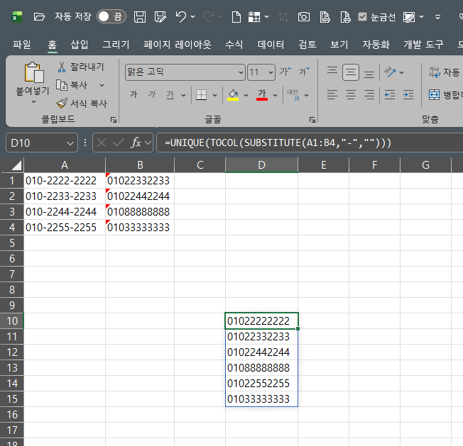Switch to the 데이터 (Data) tab
463x446 pixels.
[271, 44]
